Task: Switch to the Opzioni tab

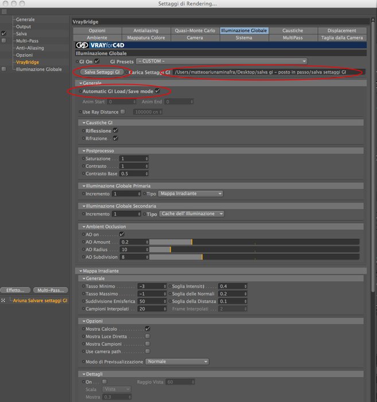Action: click(x=97, y=30)
